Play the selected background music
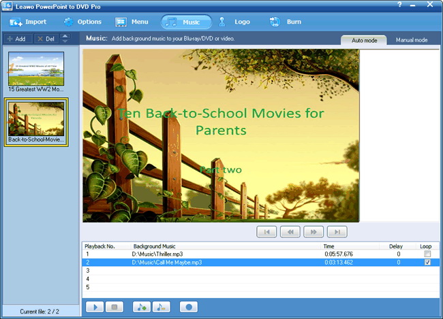 coord(95,307)
